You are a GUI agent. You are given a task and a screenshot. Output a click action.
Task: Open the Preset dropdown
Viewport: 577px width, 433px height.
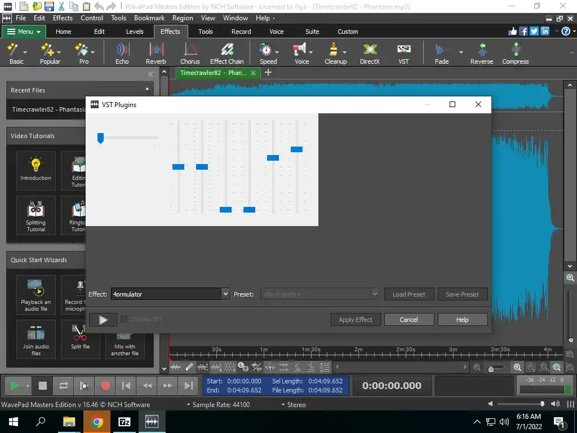(319, 294)
